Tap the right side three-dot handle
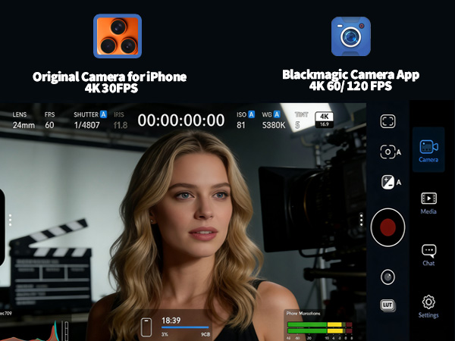This screenshot has width=455, height=341. click(x=361, y=220)
